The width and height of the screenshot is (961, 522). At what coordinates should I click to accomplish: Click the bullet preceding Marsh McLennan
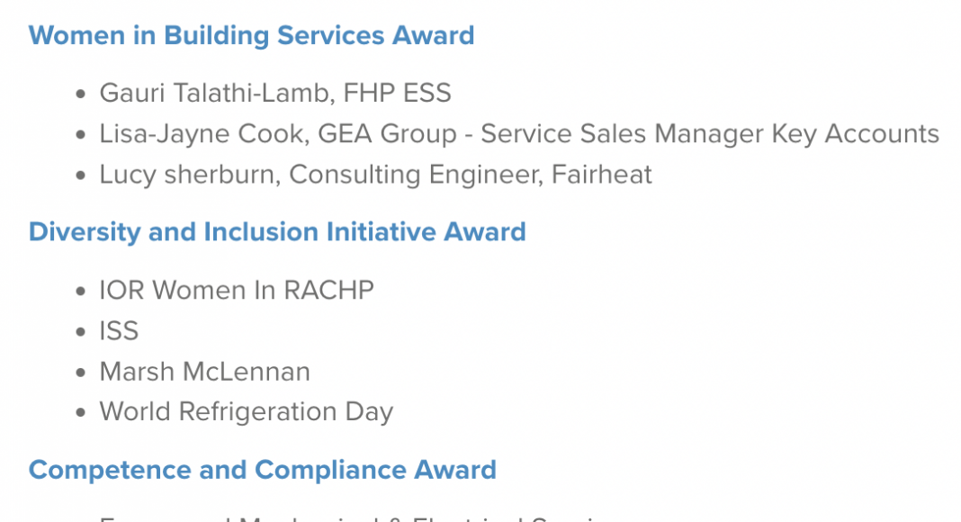point(82,373)
